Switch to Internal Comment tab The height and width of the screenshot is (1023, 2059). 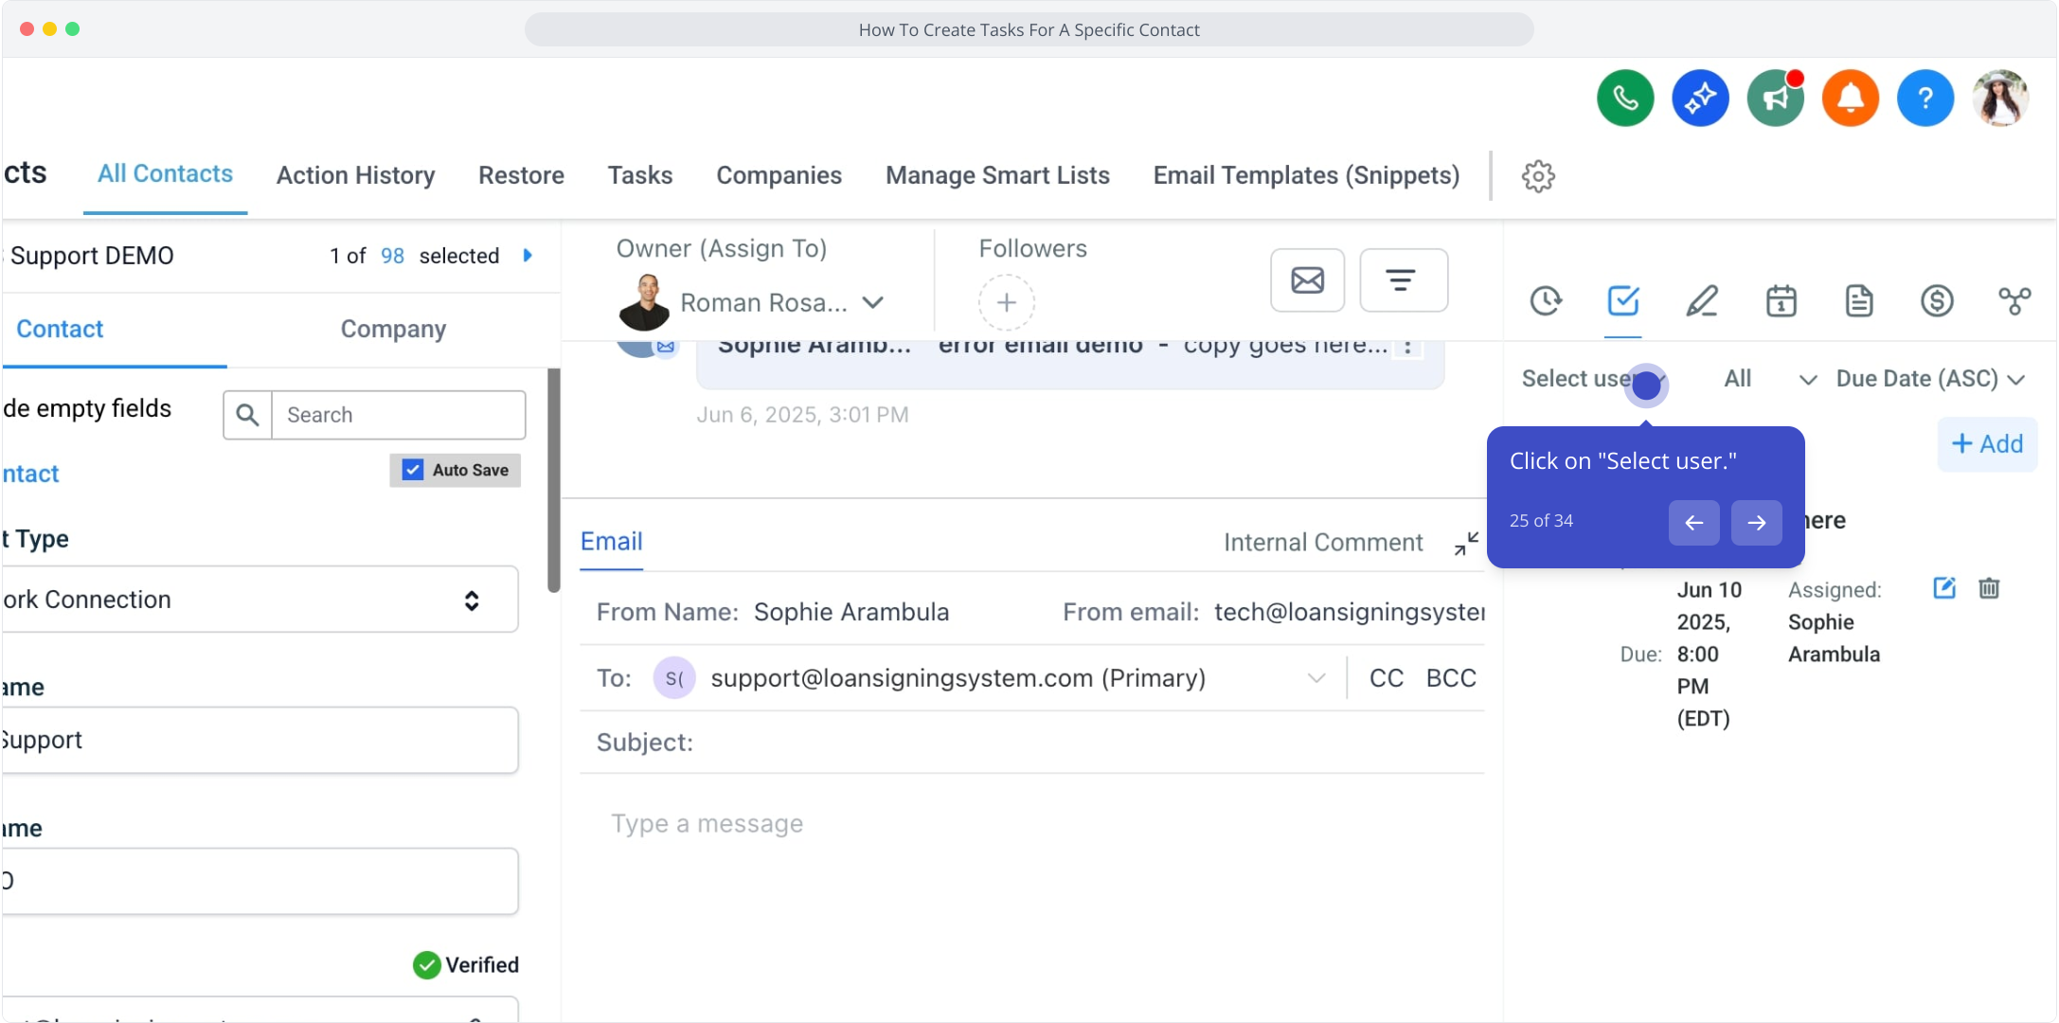pyautogui.click(x=1323, y=543)
